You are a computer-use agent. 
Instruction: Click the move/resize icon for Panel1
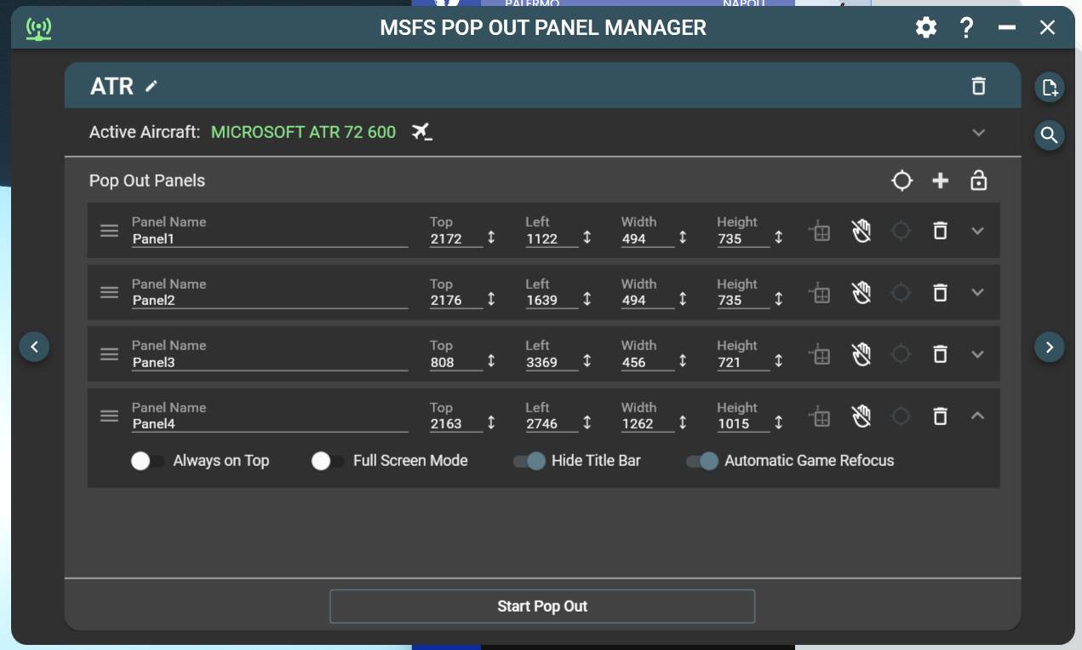point(820,231)
